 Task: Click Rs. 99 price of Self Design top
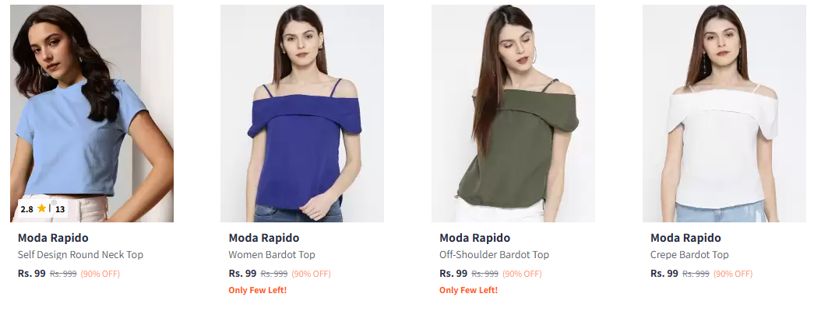click(x=32, y=274)
